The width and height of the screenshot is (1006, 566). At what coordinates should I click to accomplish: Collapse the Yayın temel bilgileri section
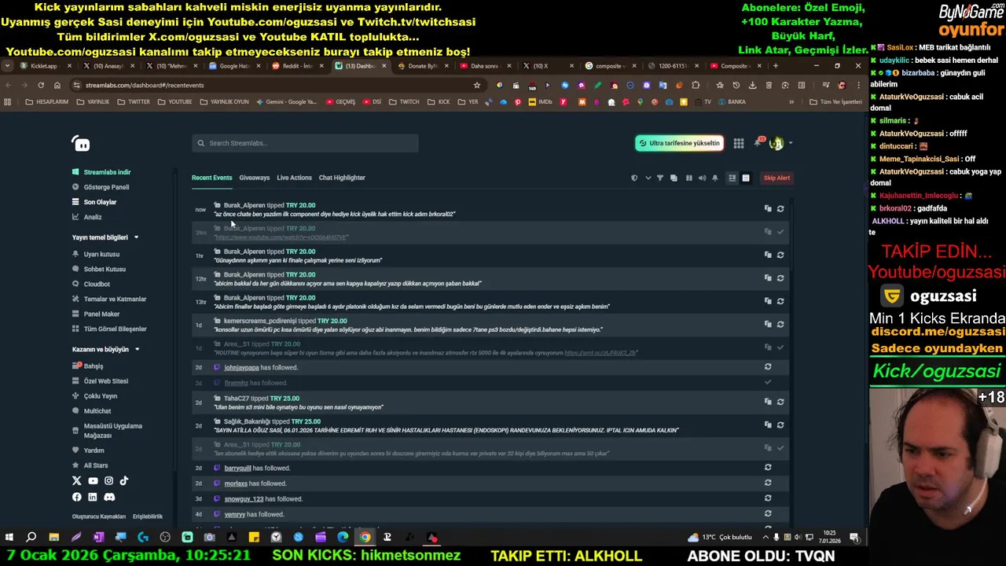136,237
